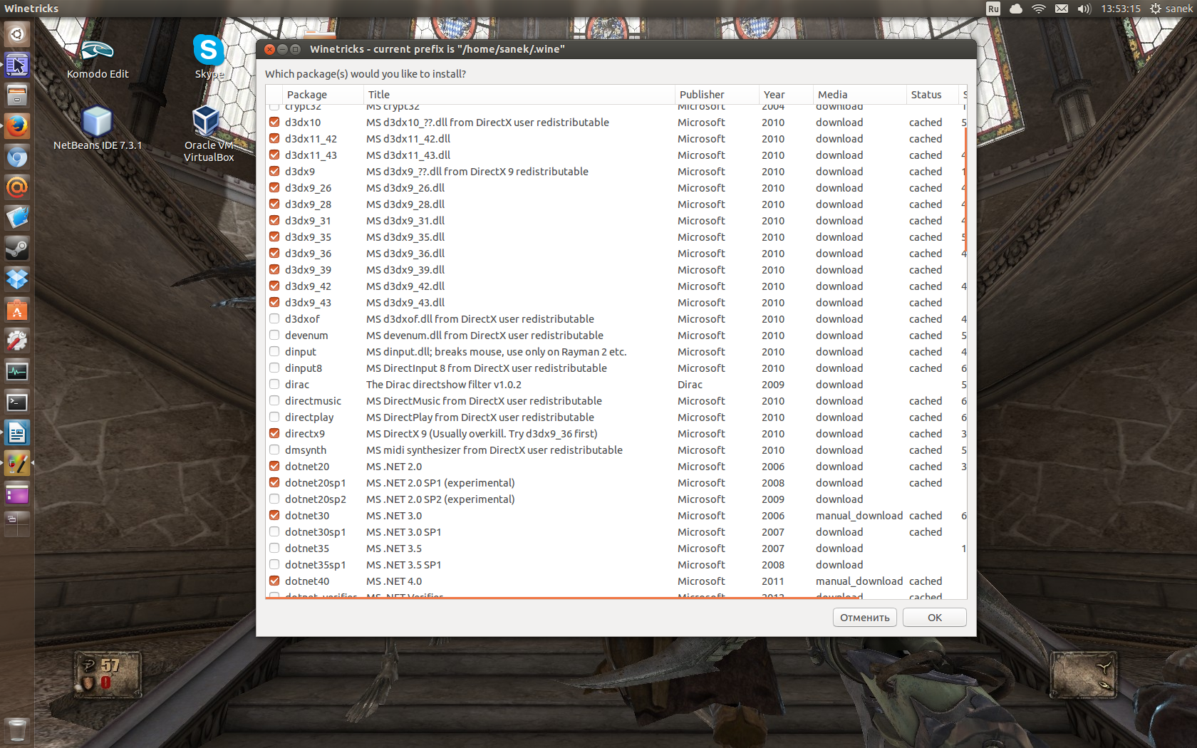The image size is (1197, 748).
Task: Open LibreOffice Writer in the launcher
Action: pyautogui.click(x=17, y=432)
